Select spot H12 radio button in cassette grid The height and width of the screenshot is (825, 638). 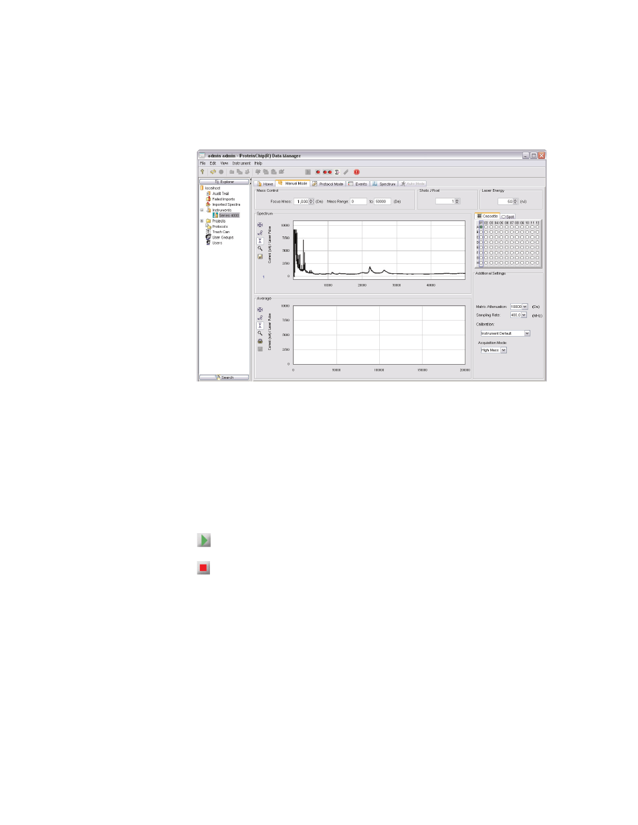click(537, 263)
